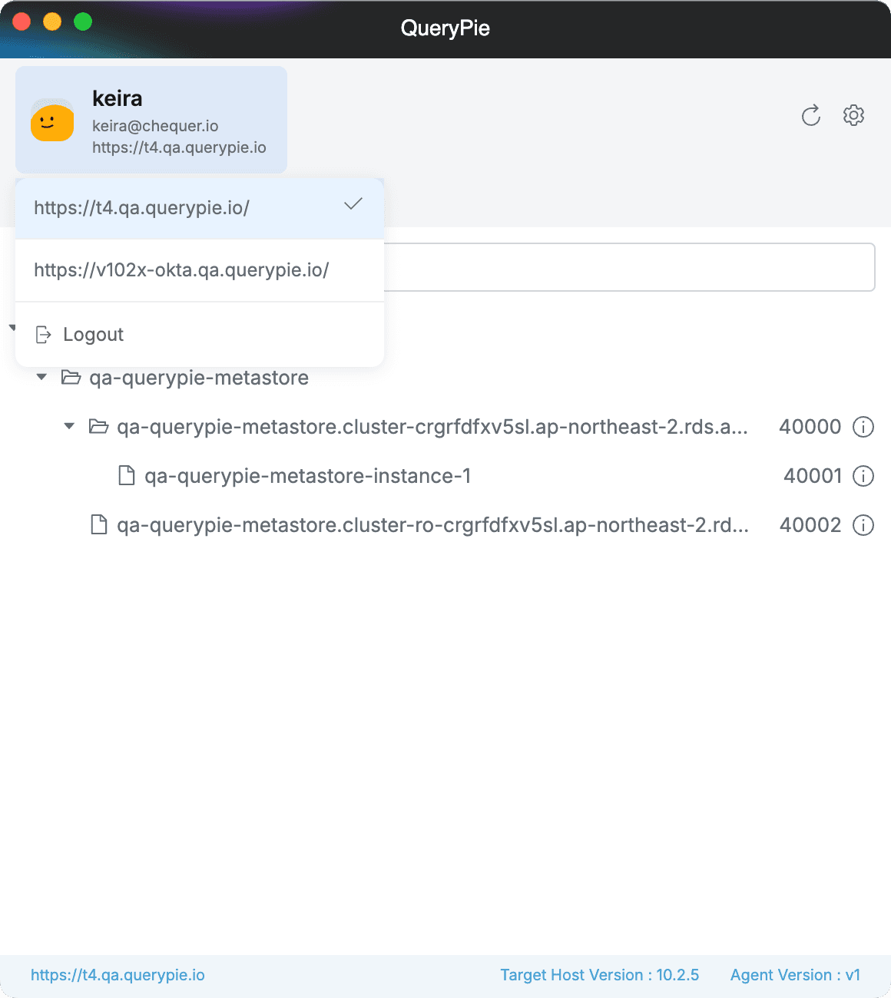Screen dimensions: 891x998
Task: Open the t4.qa.querypie.io link in footer
Action: click(118, 975)
